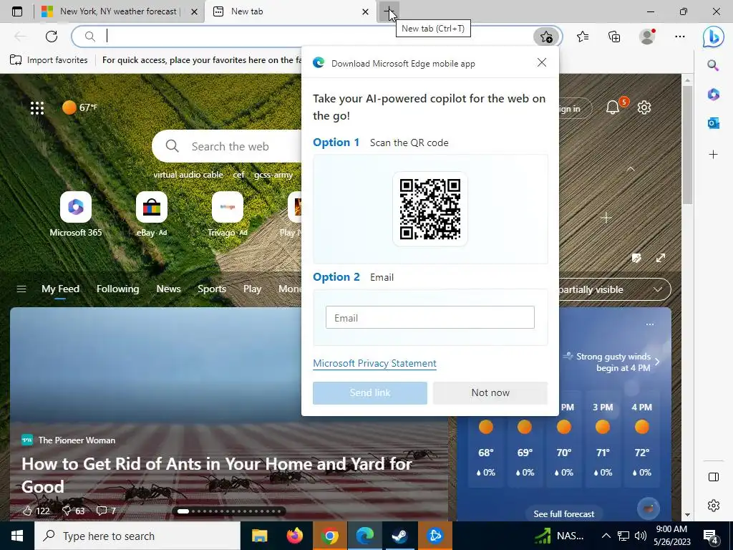Edit background with pencil icon
733x550 pixels.
pyautogui.click(x=636, y=258)
